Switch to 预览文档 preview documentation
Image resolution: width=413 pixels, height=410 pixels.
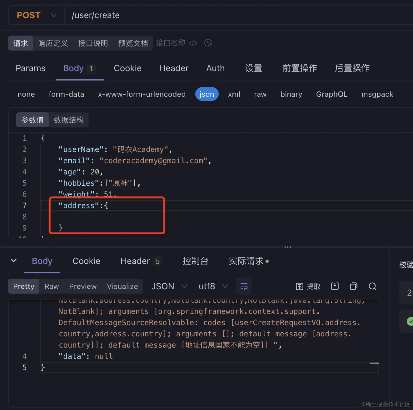[x=133, y=43]
